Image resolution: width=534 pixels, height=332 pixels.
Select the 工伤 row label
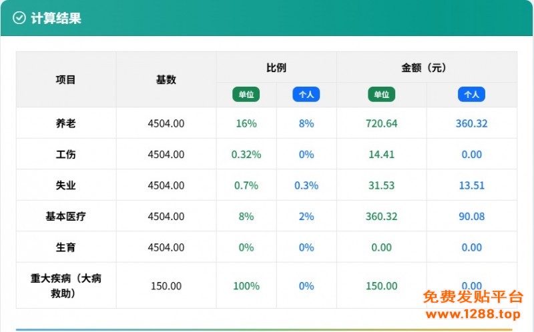(66, 154)
